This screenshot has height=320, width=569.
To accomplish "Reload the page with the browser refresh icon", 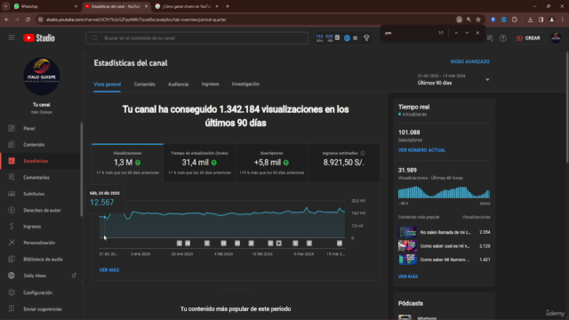I will (28, 20).
